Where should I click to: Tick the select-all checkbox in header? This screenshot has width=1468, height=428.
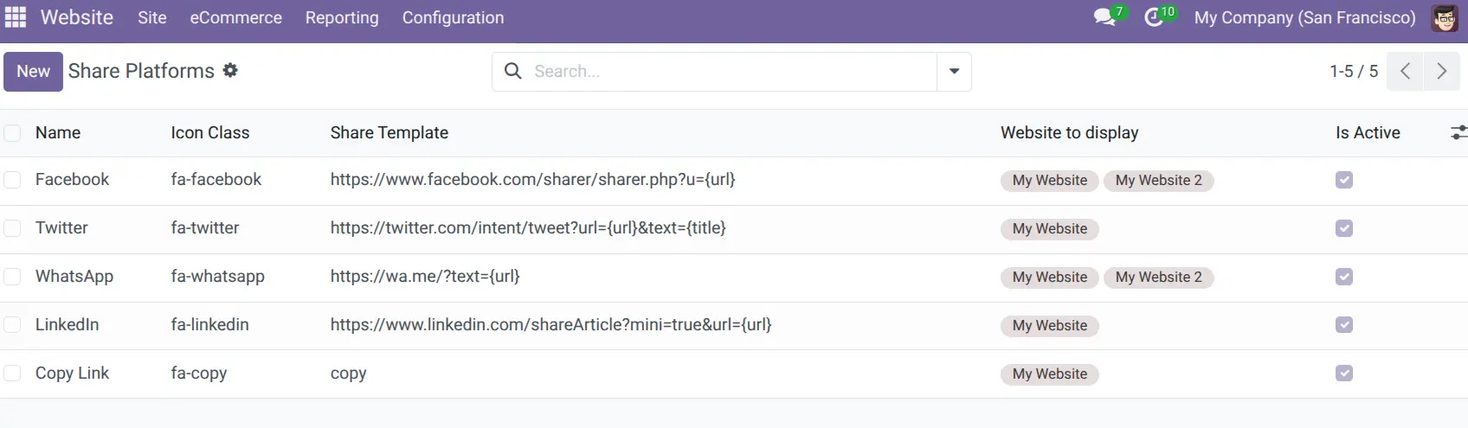pyautogui.click(x=12, y=132)
